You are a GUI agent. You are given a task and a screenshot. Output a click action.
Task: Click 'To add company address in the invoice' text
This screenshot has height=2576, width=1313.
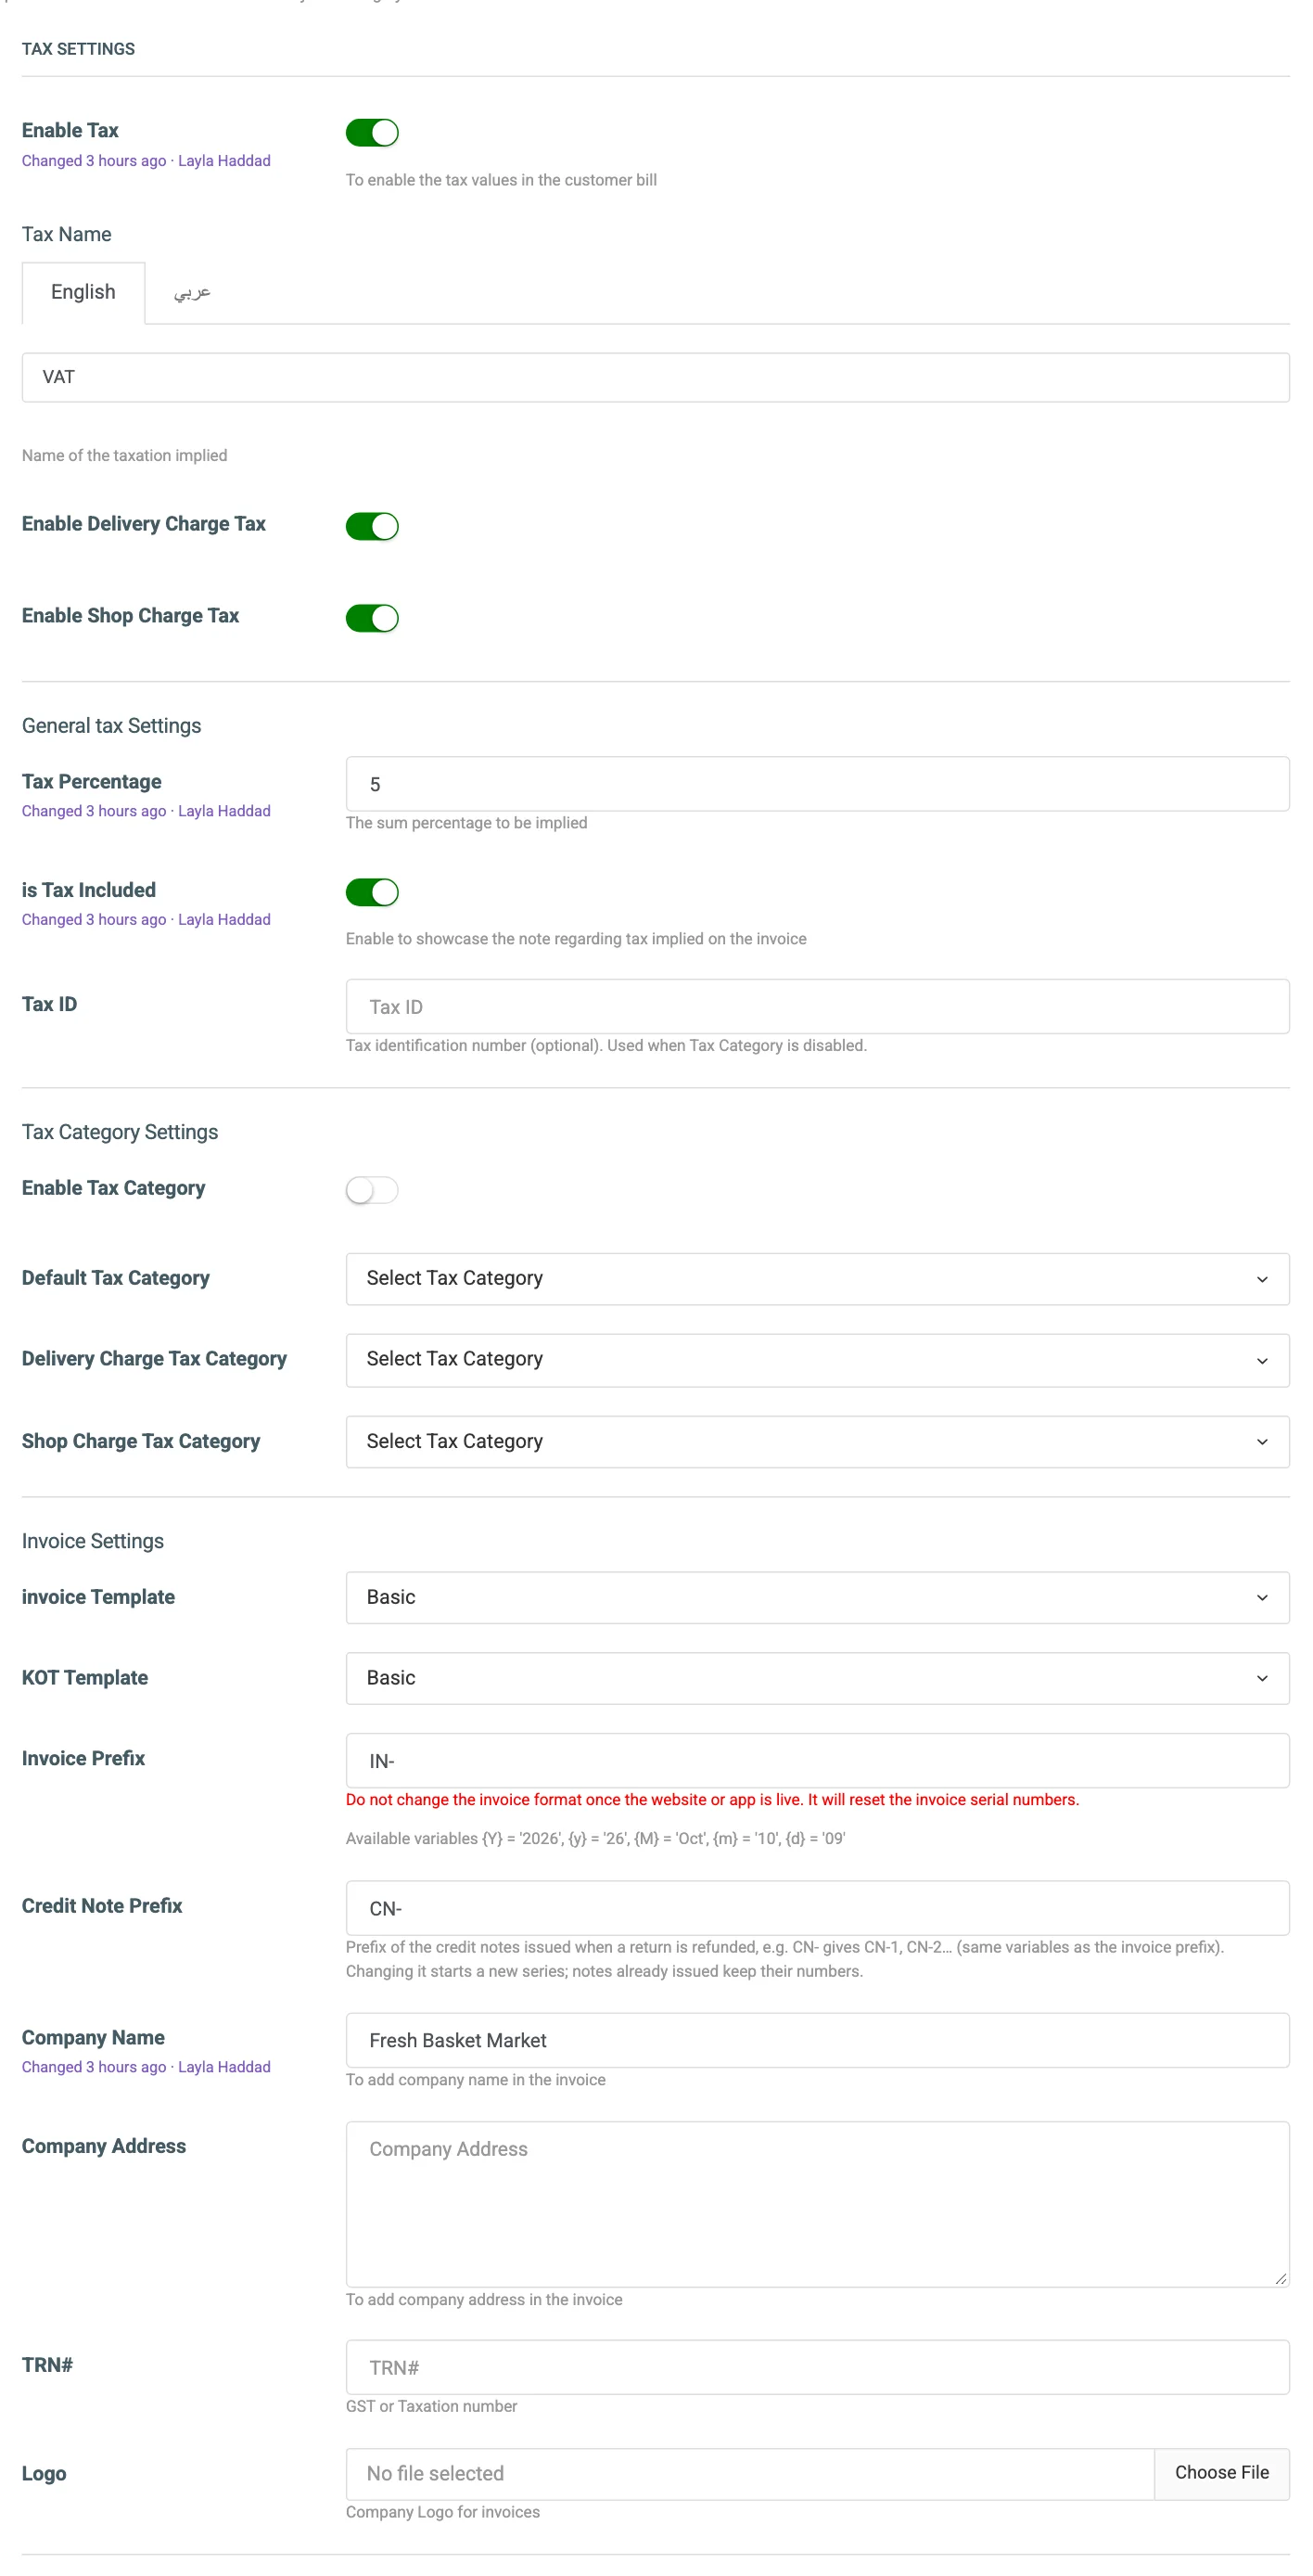coord(484,2299)
